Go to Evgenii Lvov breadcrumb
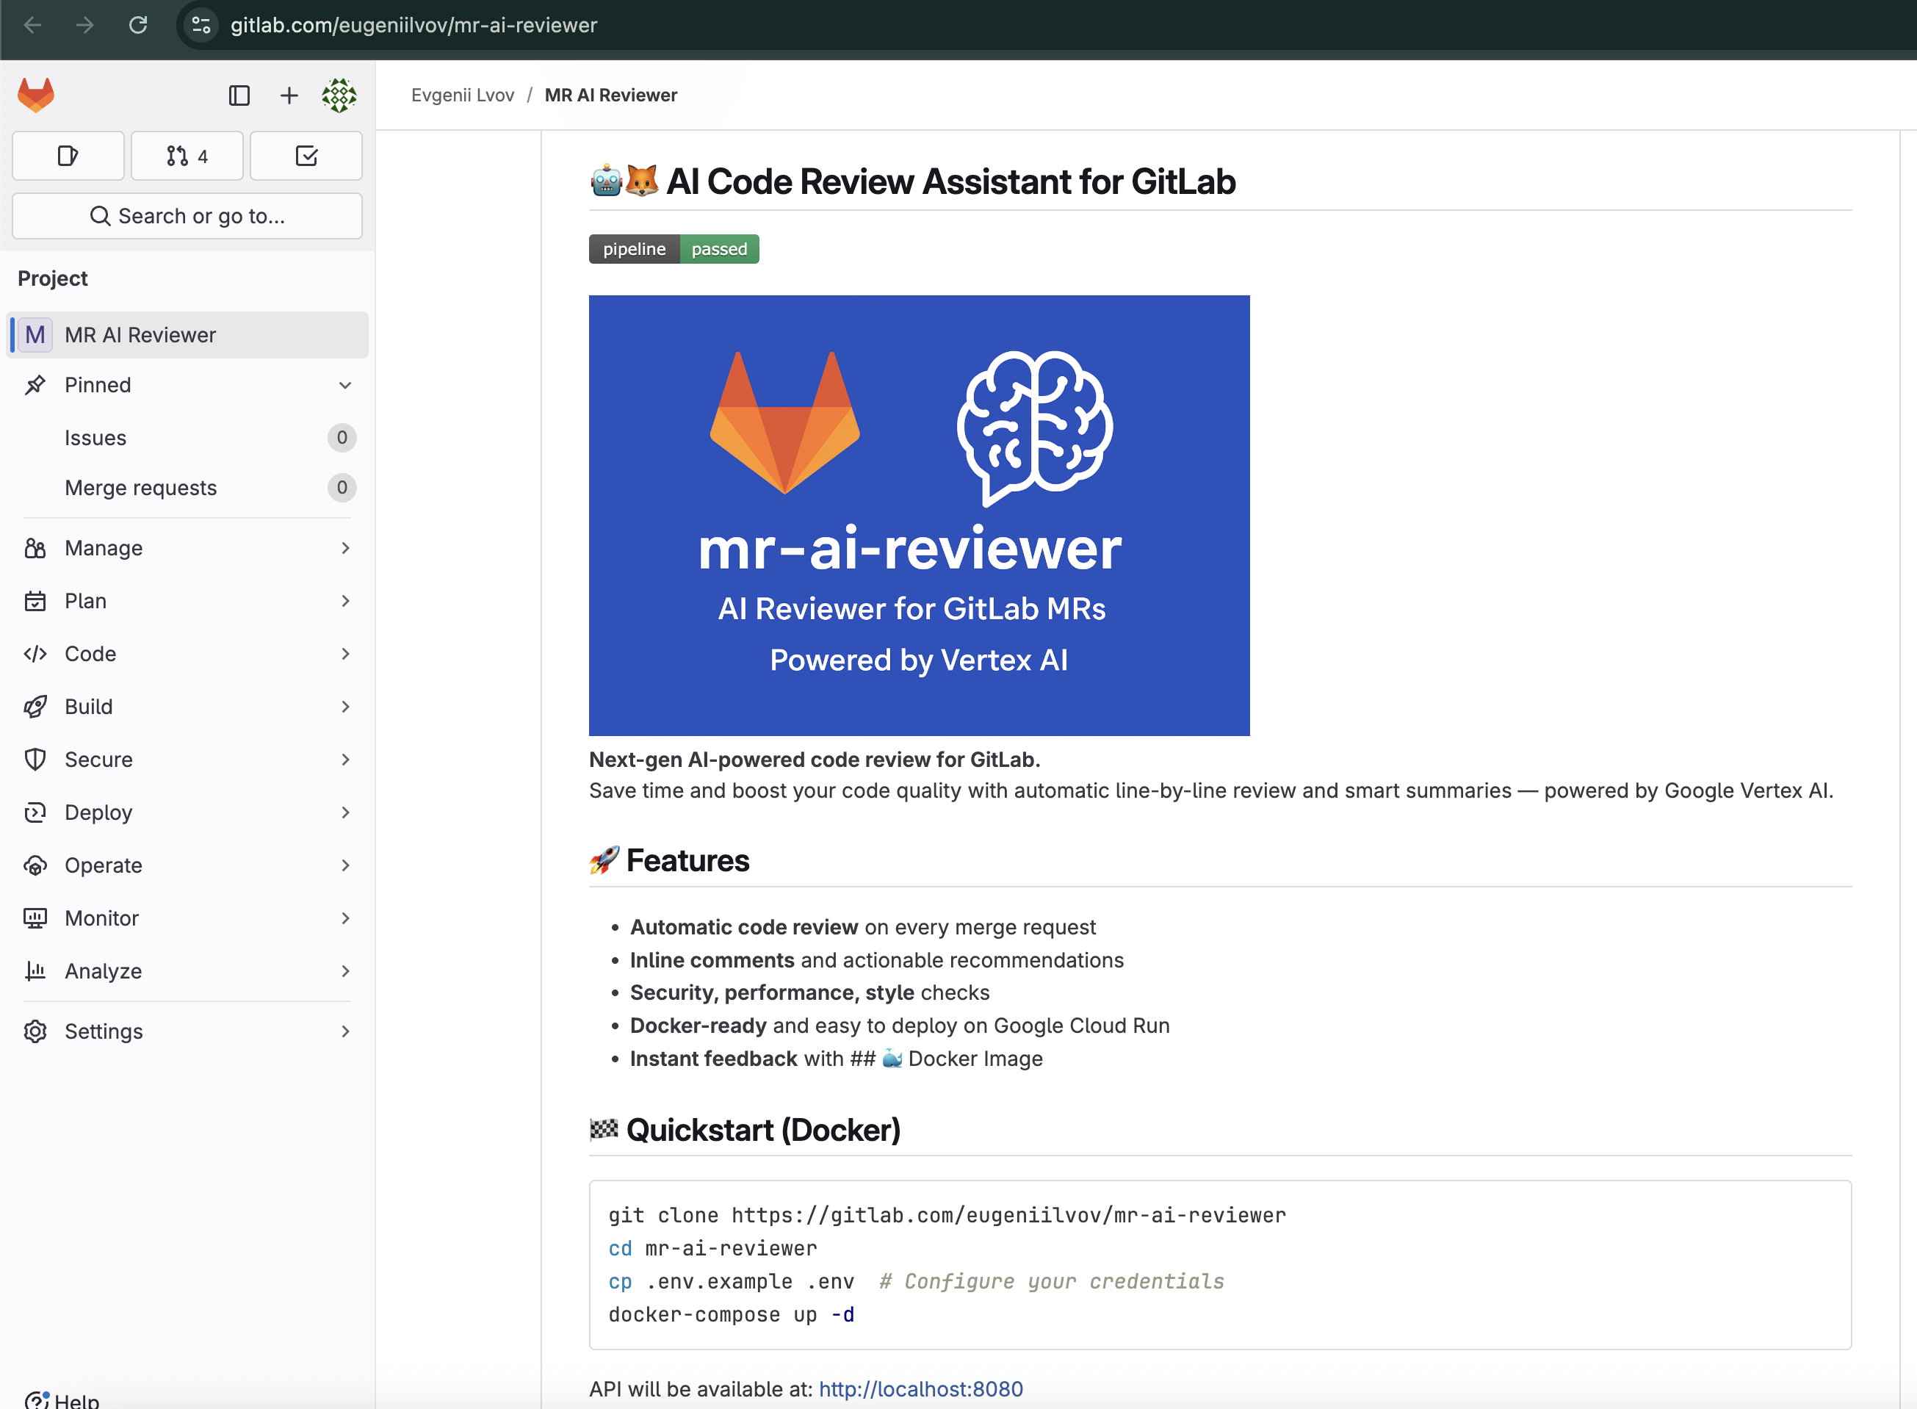Image resolution: width=1917 pixels, height=1409 pixels. [x=462, y=96]
